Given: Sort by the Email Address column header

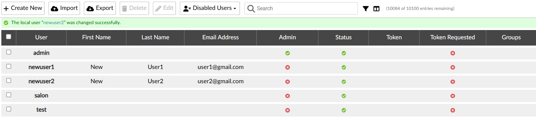Looking at the screenshot, I should click(221, 37).
